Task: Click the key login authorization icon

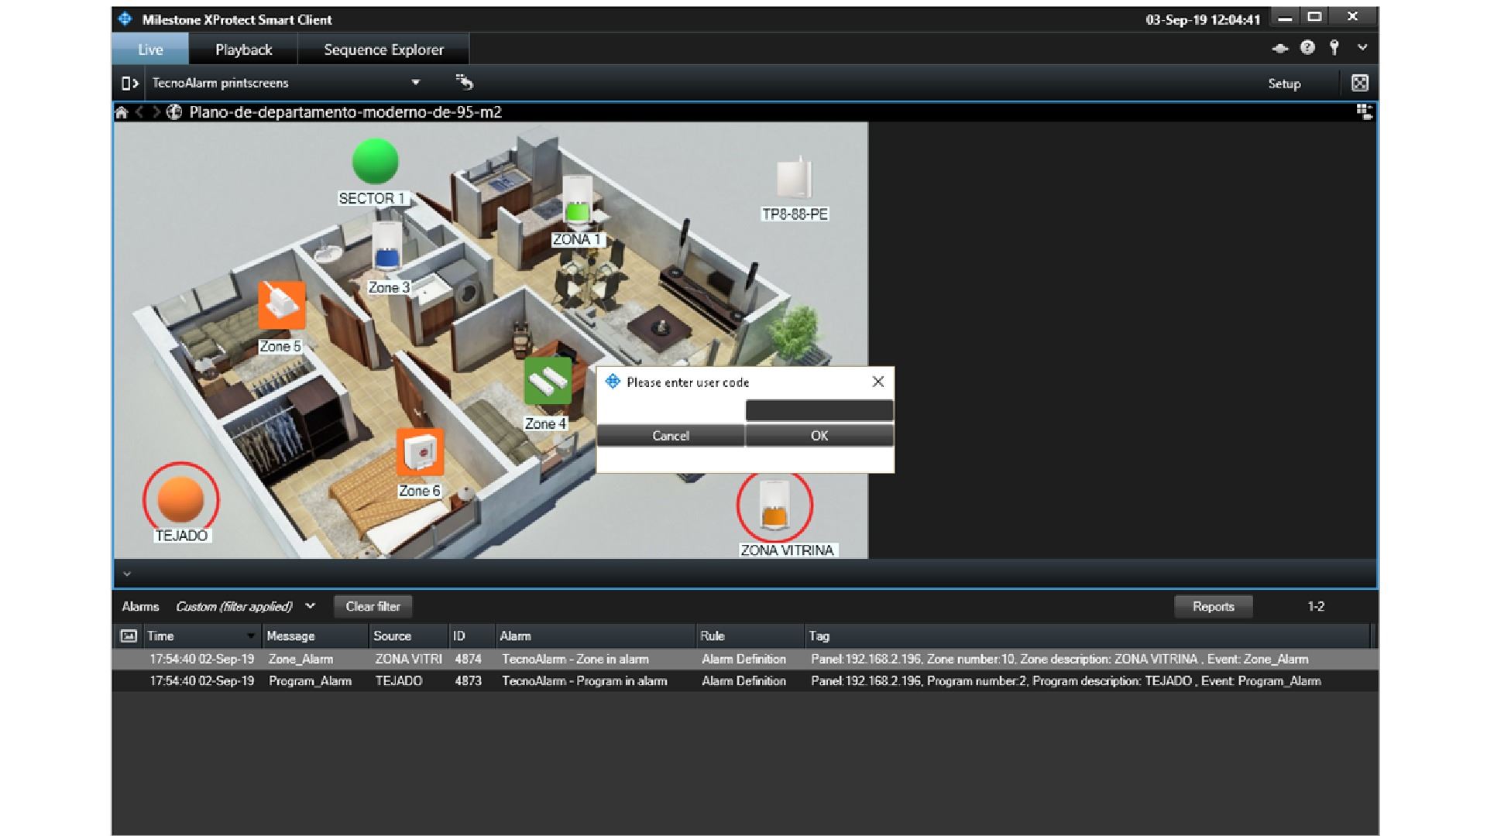Action: click(x=1334, y=48)
